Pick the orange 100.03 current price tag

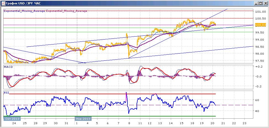point(260,25)
